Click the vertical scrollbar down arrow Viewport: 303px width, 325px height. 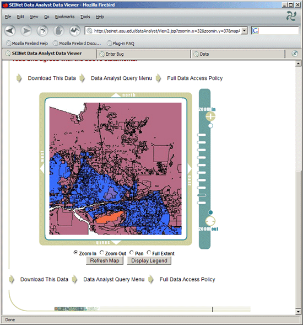pos(298,311)
